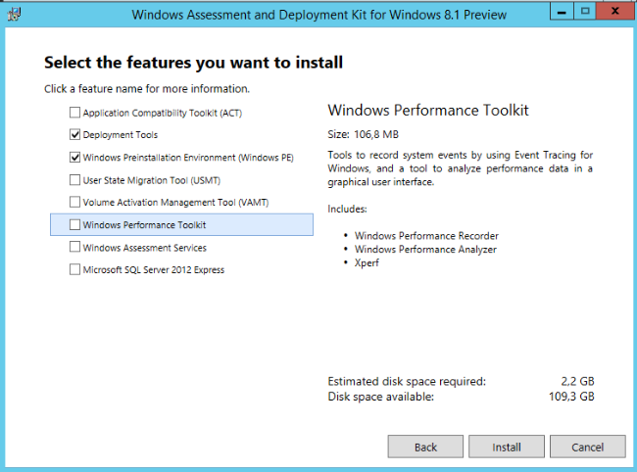Viewport: 637px width, 472px height.
Task: Select the Windows Preinstallation Environment feature name
Action: pyautogui.click(x=188, y=158)
